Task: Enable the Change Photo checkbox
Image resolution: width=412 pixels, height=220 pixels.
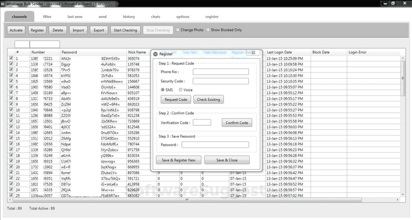Action: 178,30
